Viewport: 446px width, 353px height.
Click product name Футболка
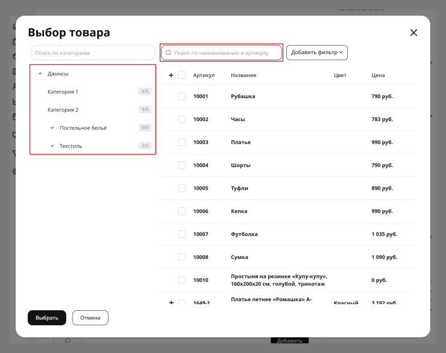point(244,234)
